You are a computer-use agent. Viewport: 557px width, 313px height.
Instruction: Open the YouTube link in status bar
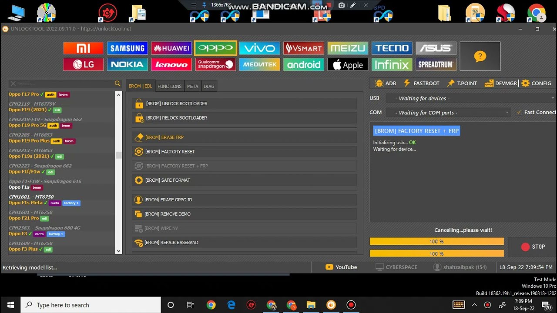342,267
